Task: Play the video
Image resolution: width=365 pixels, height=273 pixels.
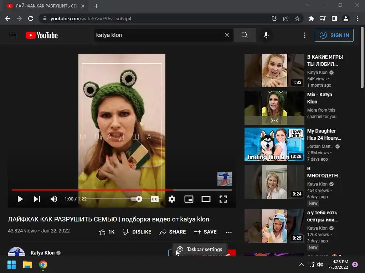Action: (x=20, y=199)
